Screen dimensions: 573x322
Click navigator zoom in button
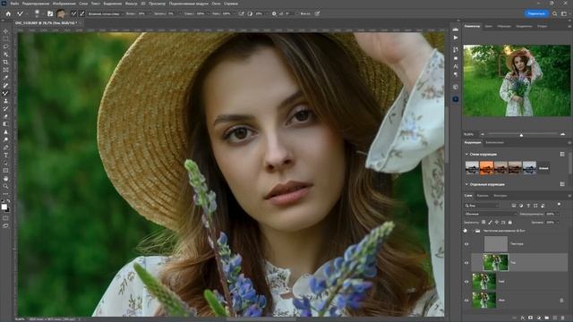[x=562, y=134]
